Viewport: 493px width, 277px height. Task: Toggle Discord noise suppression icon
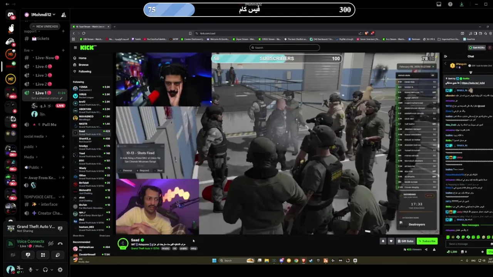point(51,244)
